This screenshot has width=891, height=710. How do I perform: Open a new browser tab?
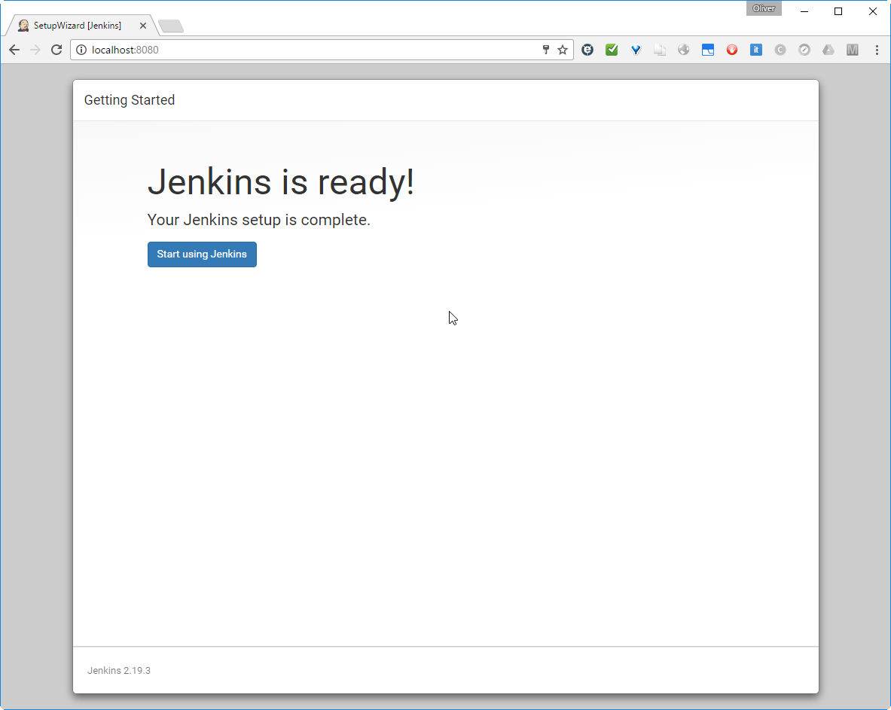coord(171,26)
